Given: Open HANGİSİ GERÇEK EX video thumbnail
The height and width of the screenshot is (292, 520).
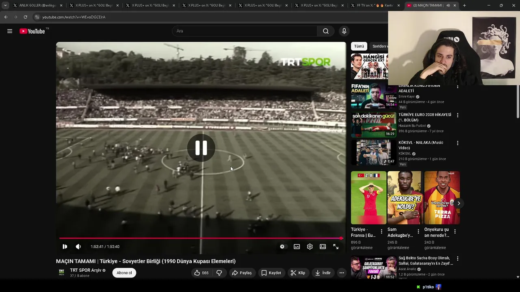Looking at the screenshot, I should [369, 66].
